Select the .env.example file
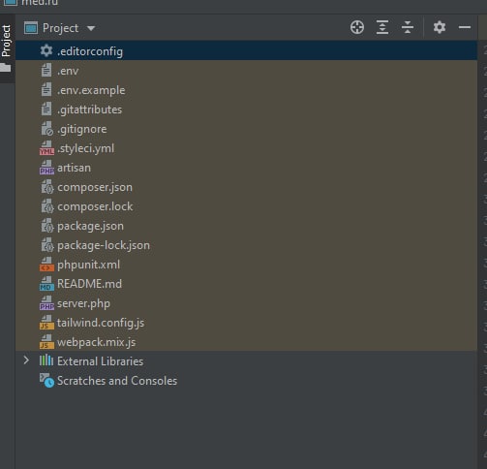487x469 pixels. point(246,90)
